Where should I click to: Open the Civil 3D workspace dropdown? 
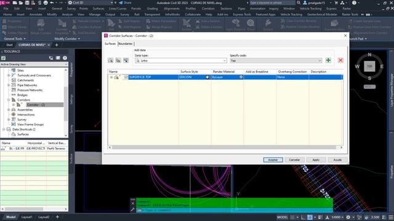coord(90,2)
